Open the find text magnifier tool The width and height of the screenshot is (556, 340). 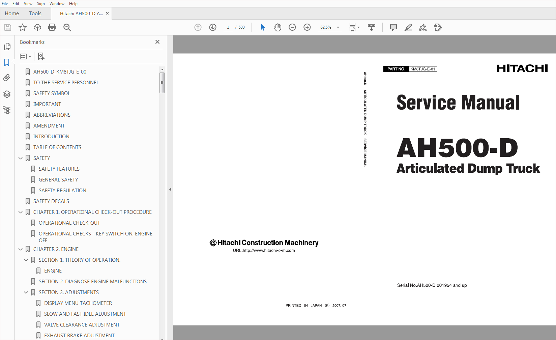pyautogui.click(x=67, y=27)
